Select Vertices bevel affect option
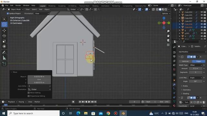 coord(185,61)
